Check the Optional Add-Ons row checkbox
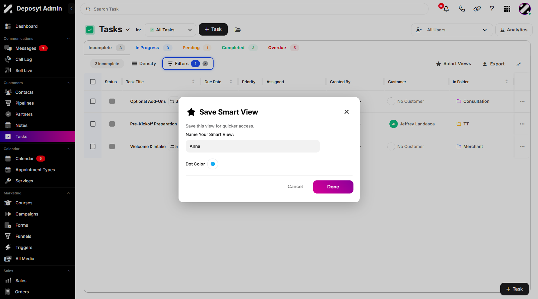The width and height of the screenshot is (538, 299). tap(93, 101)
